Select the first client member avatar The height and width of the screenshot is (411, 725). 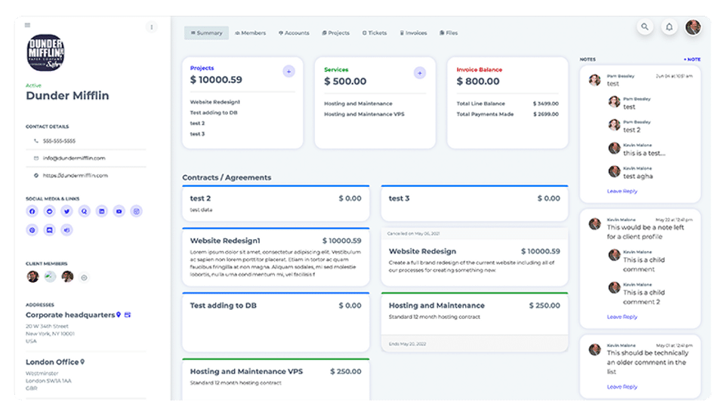[x=32, y=277]
